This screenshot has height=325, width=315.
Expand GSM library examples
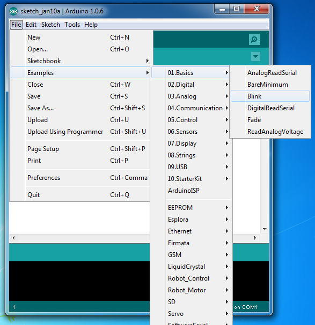191,255
